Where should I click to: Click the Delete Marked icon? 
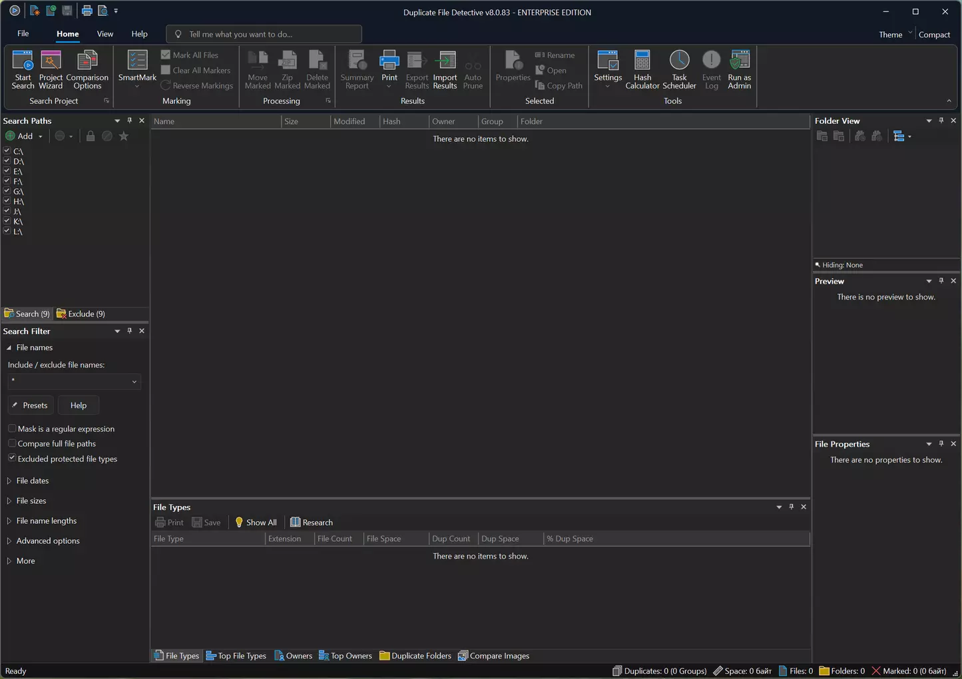click(317, 70)
